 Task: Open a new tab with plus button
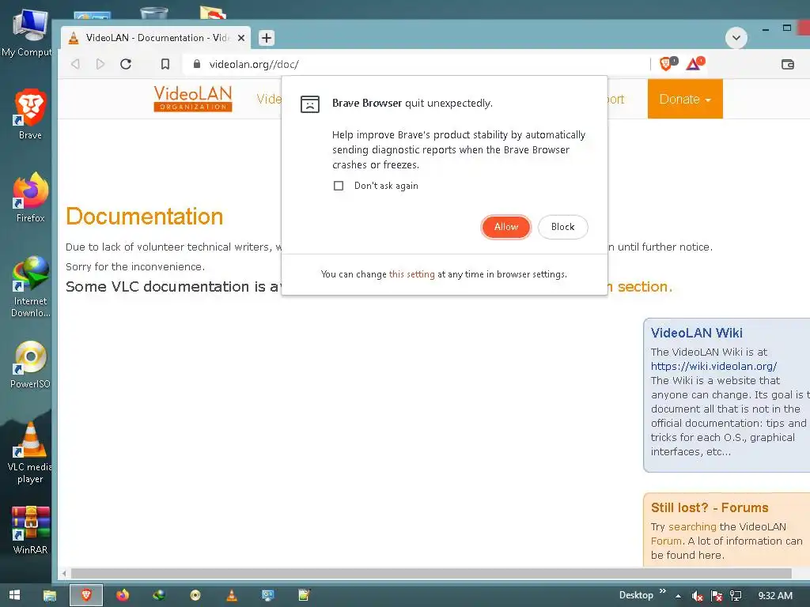(266, 38)
